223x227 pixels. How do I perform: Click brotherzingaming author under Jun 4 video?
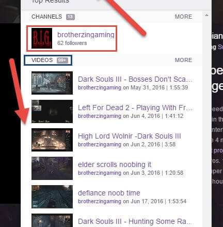[x=100, y=116]
